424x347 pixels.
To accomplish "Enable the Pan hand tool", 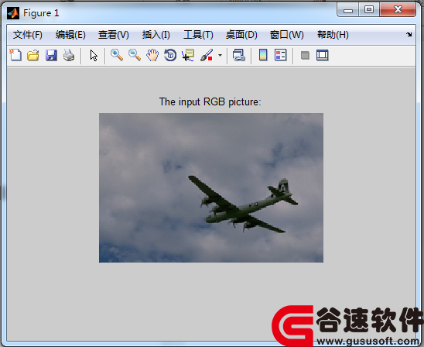I will 152,55.
